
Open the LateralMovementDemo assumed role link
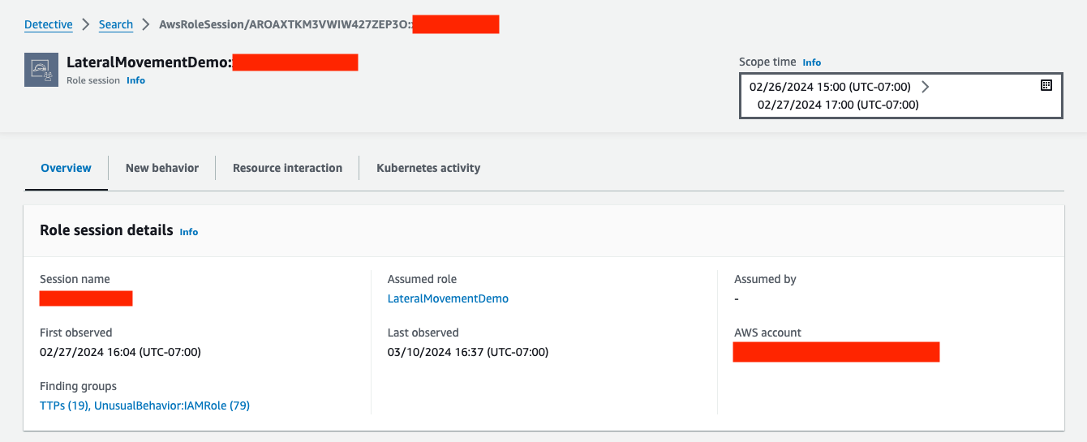point(448,298)
